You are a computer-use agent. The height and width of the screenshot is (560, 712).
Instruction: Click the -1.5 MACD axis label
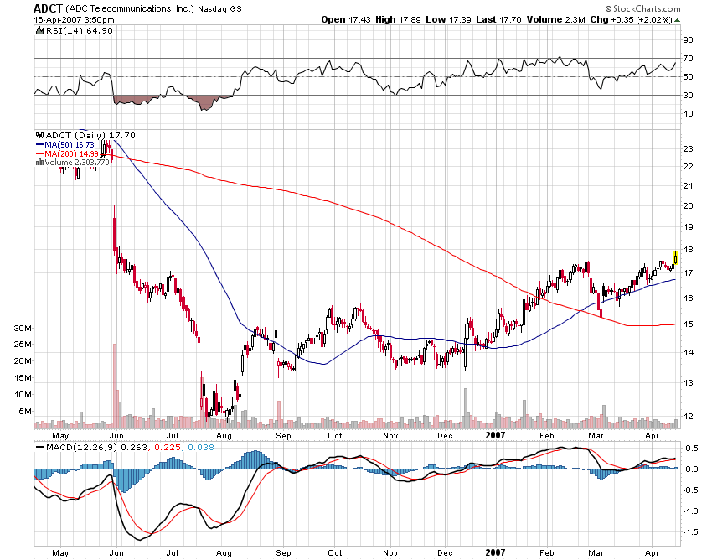pos(691,531)
